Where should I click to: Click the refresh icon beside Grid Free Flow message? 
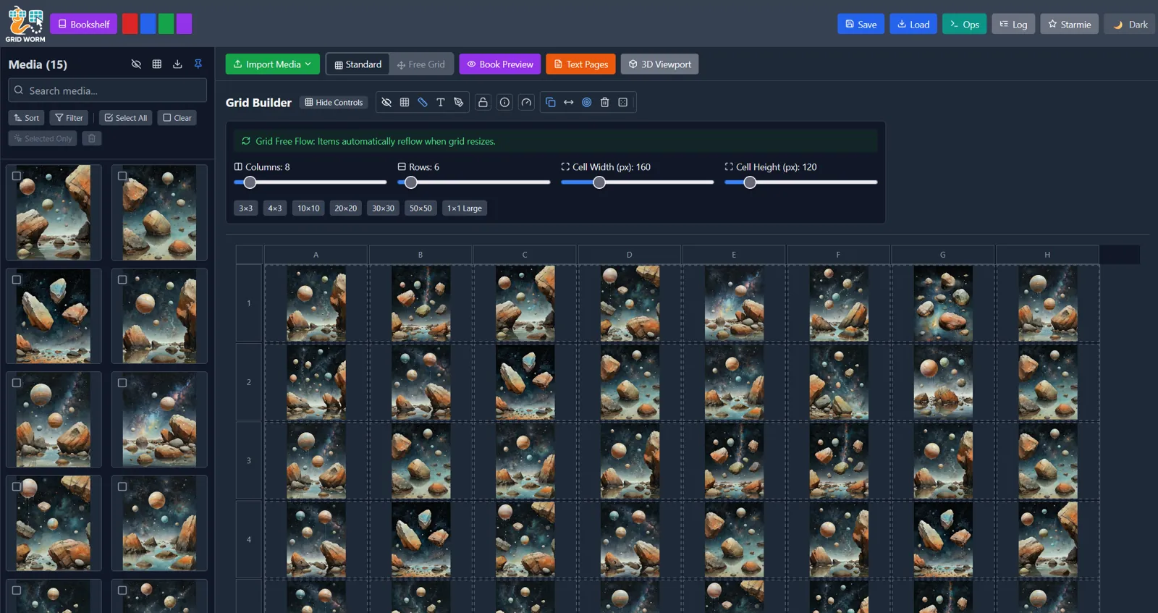tap(246, 141)
